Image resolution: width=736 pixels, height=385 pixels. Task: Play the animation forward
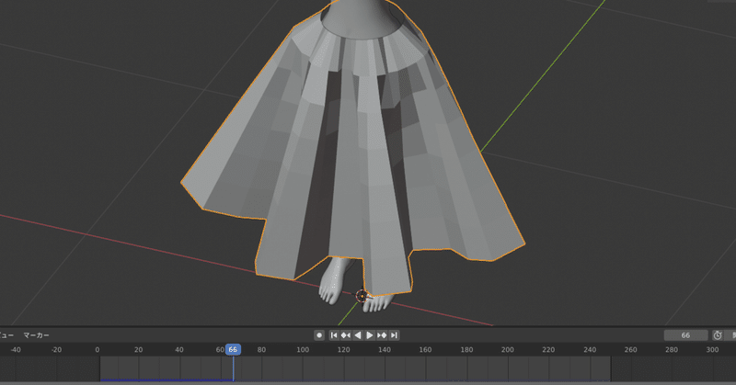(370, 335)
